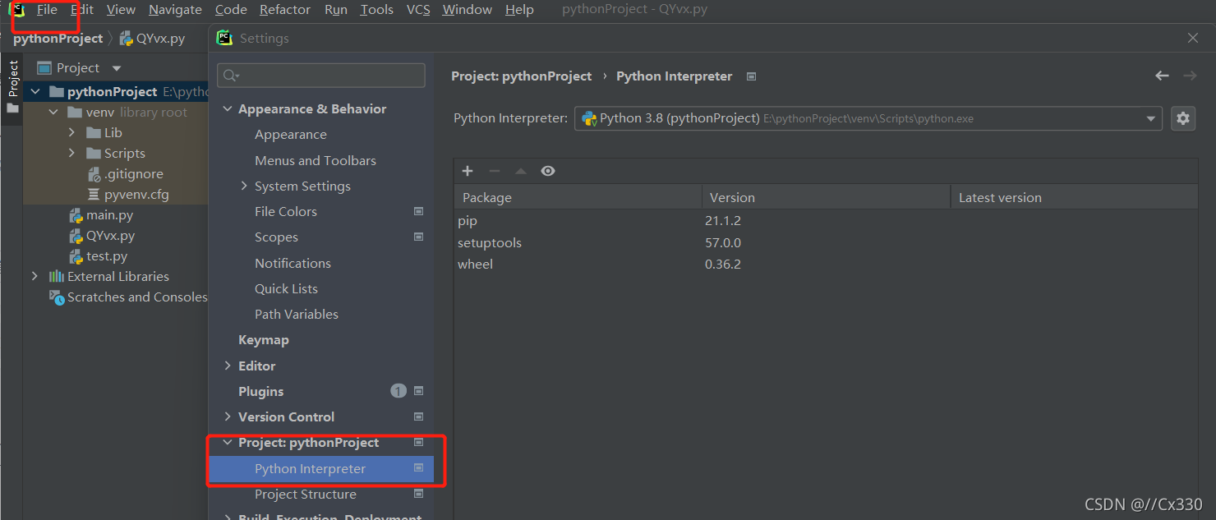Click project-level icon beside Project Structure
Image resolution: width=1216 pixels, height=520 pixels.
pyautogui.click(x=418, y=494)
